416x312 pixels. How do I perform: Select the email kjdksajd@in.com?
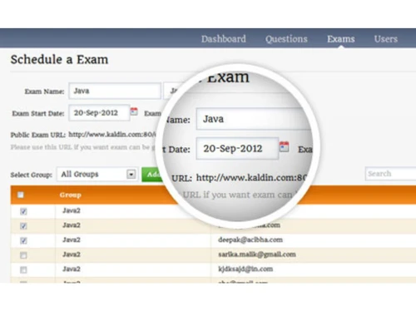(245, 269)
